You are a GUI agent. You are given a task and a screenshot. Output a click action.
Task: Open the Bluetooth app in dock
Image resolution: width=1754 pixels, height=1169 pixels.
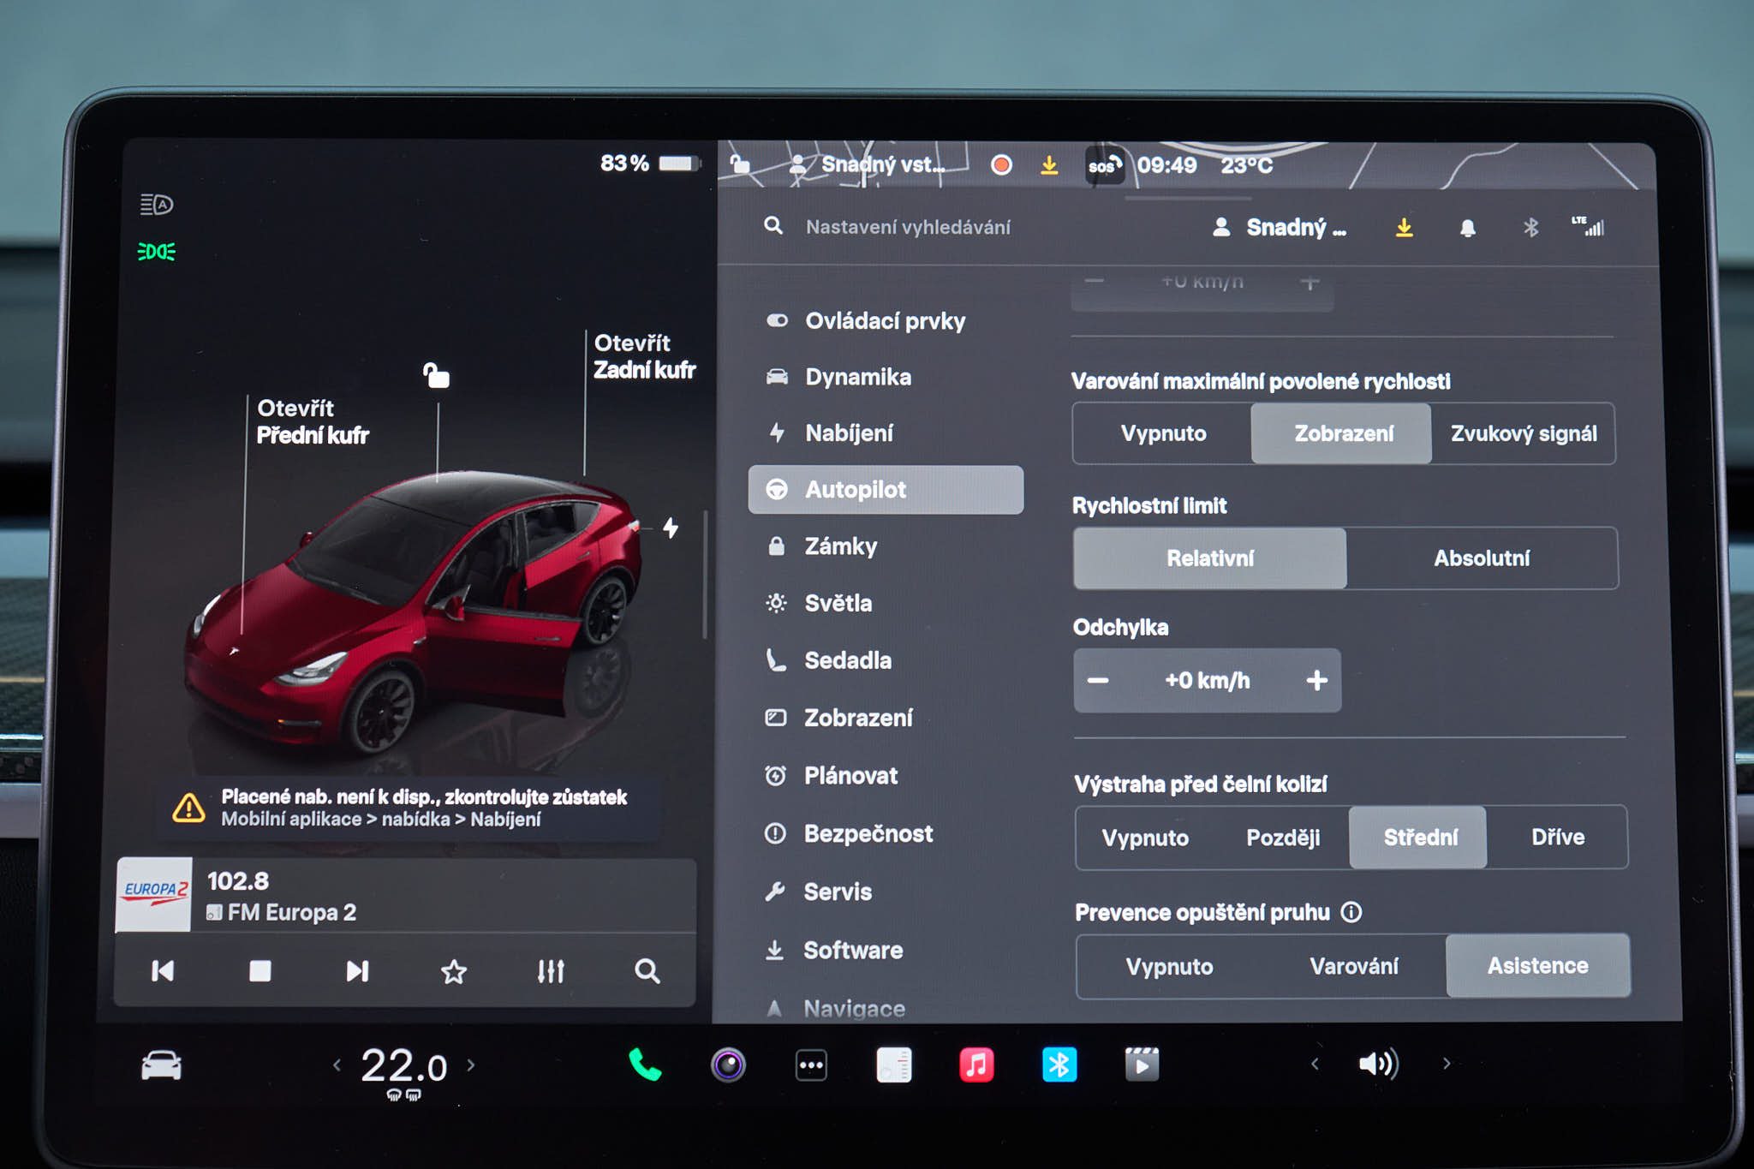(1059, 1065)
